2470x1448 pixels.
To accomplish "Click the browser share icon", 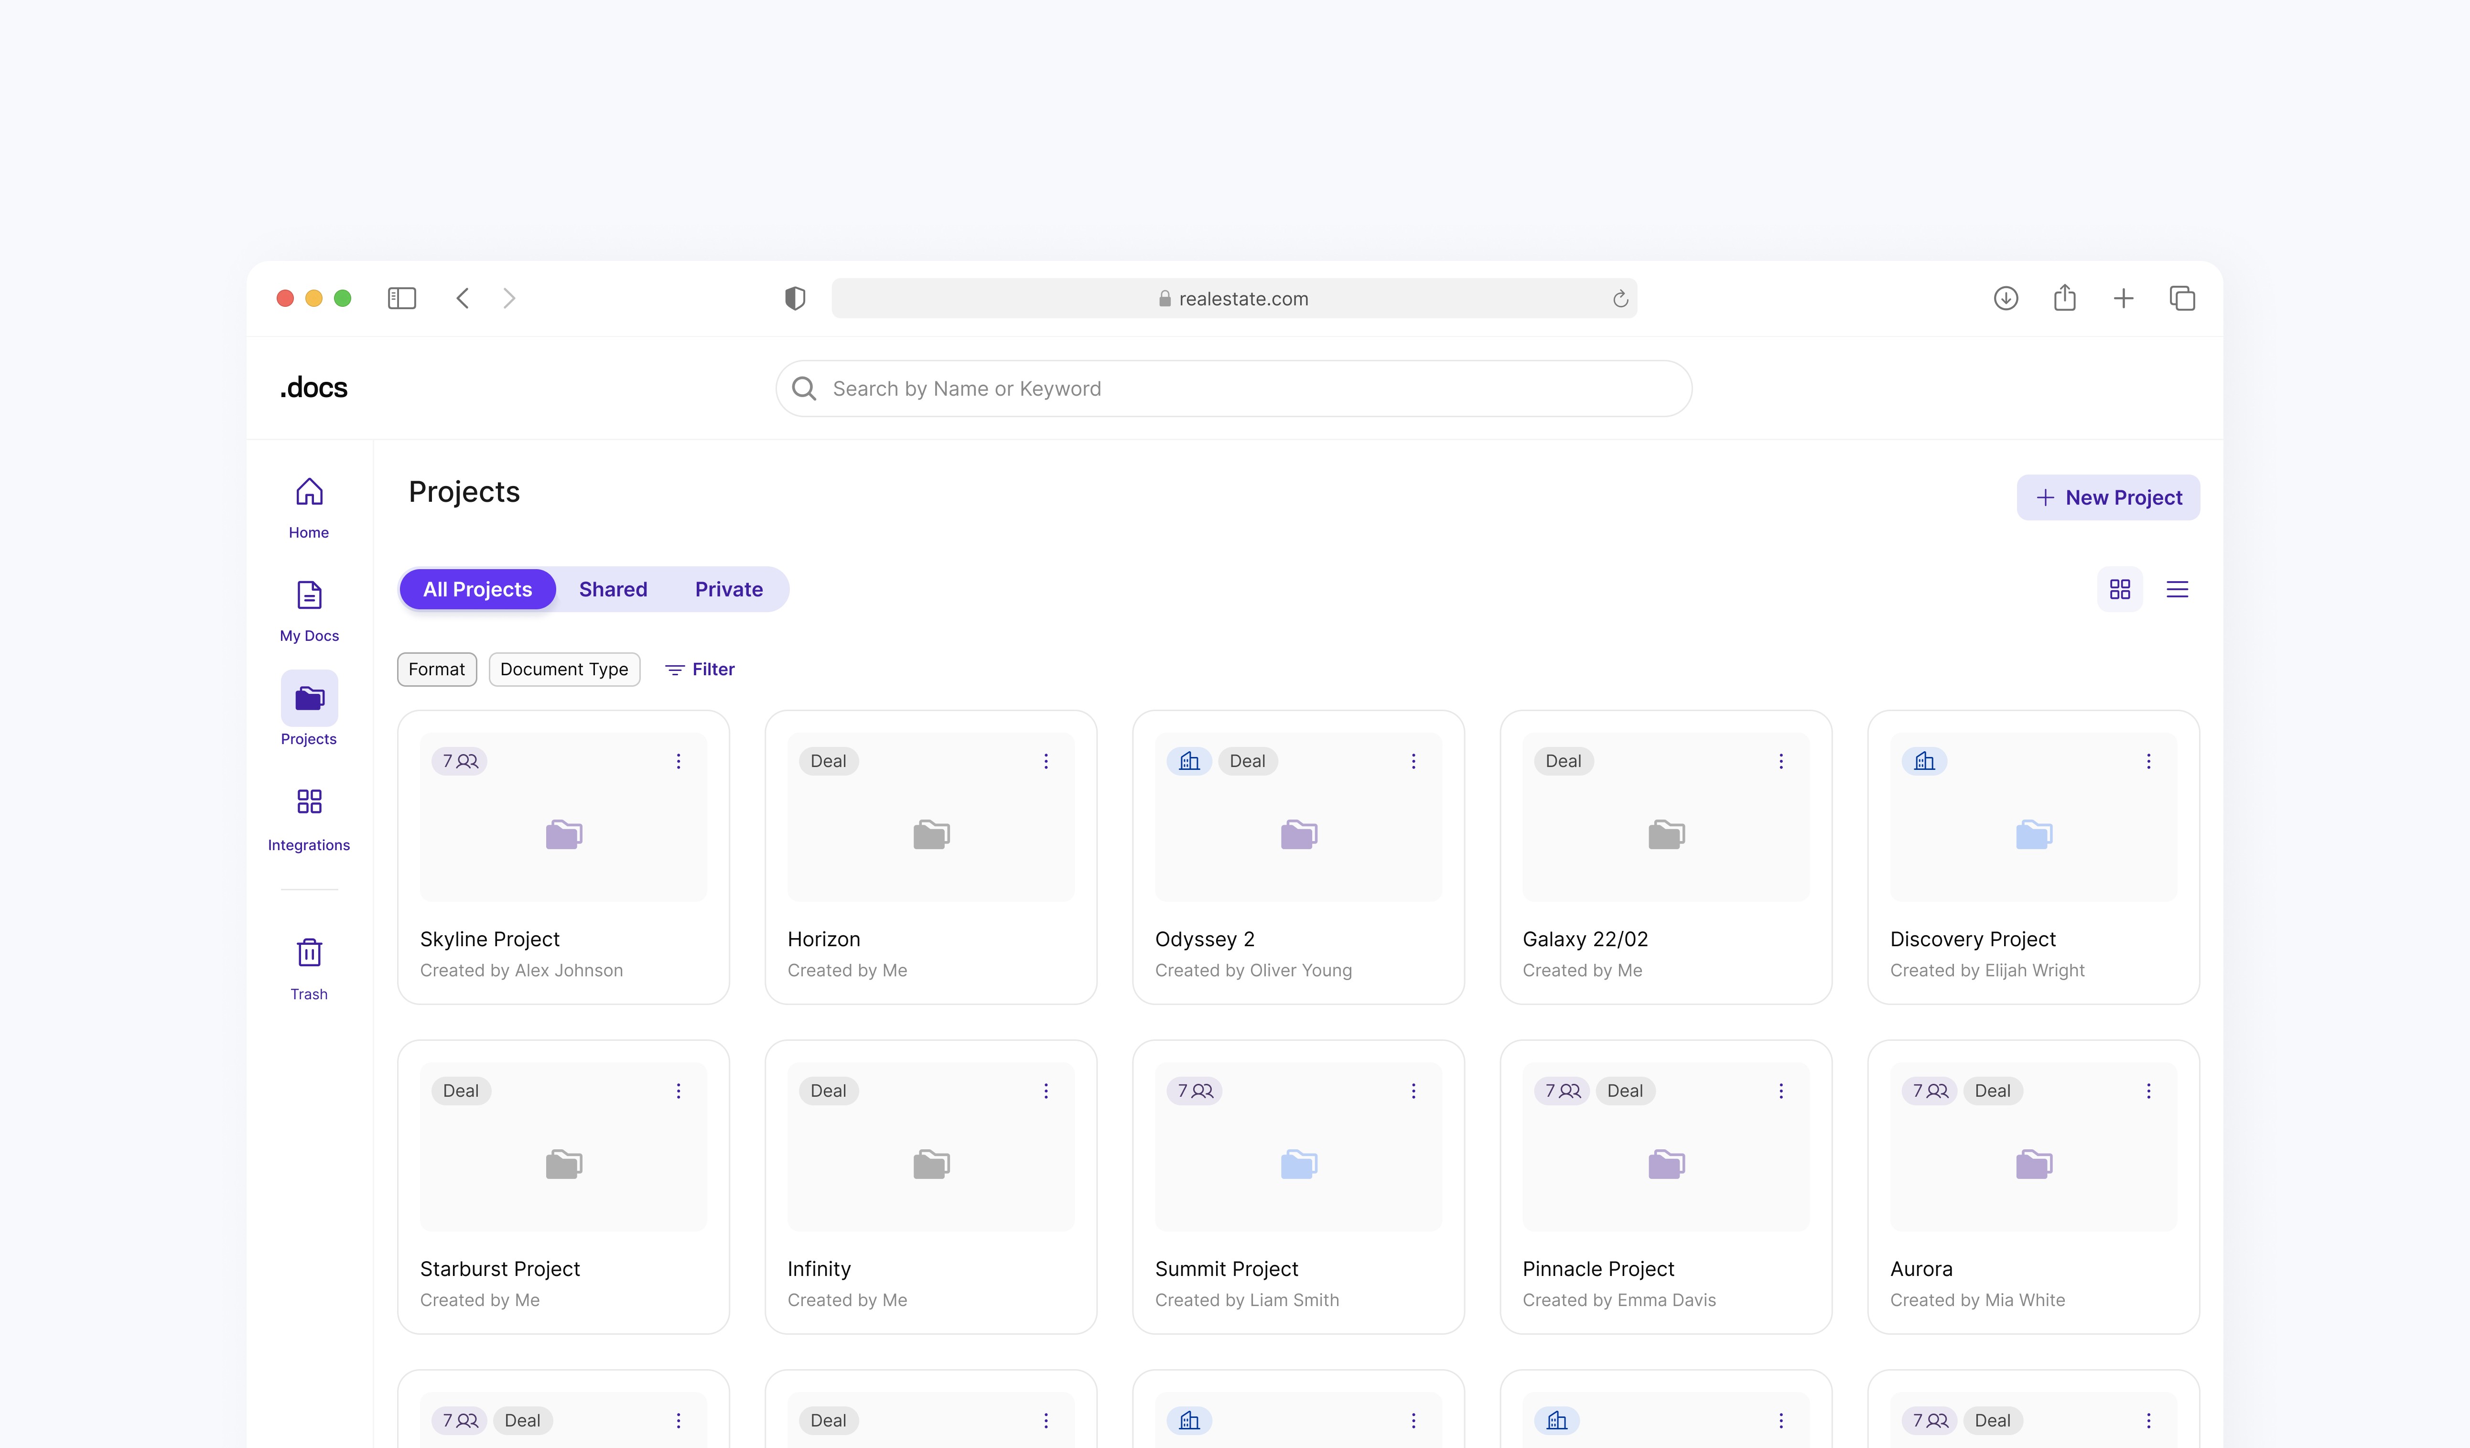I will (2064, 298).
